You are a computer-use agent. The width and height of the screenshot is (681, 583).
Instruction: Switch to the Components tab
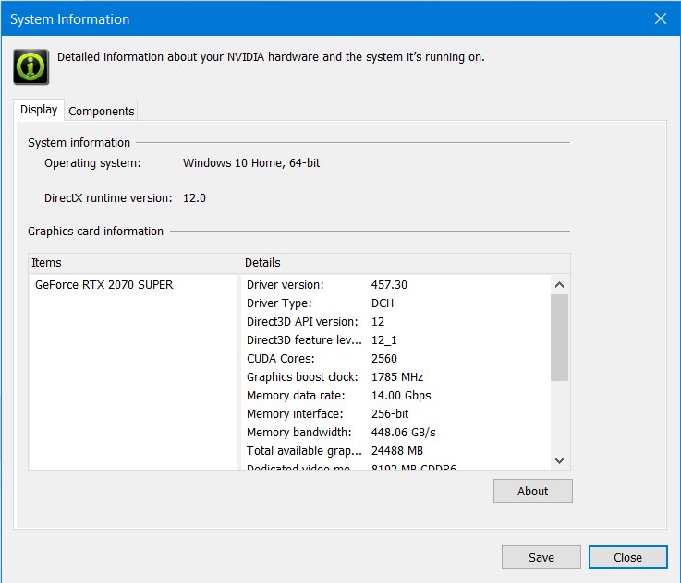pyautogui.click(x=102, y=111)
